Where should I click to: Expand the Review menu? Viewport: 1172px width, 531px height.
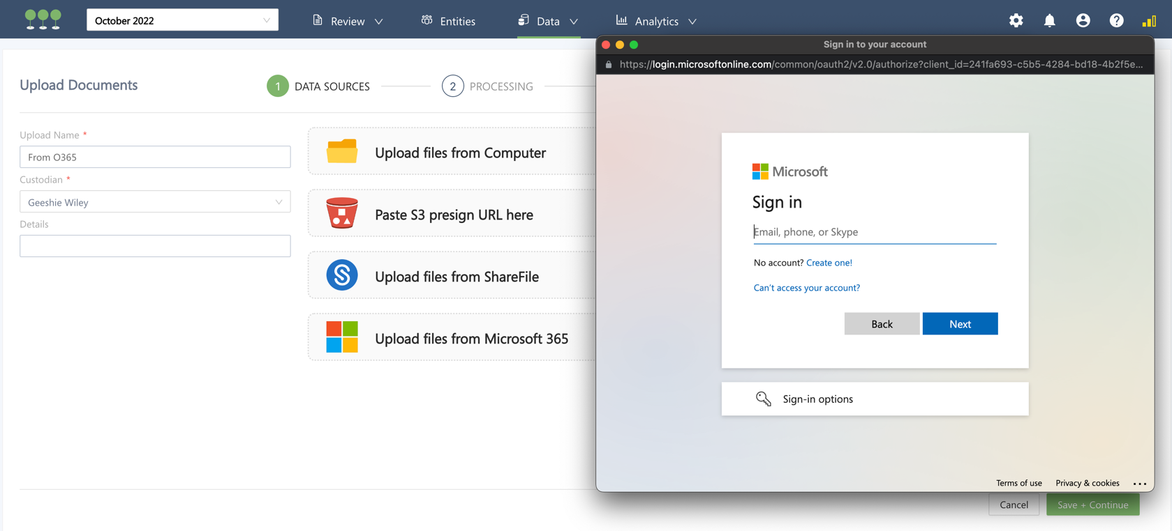coord(348,21)
